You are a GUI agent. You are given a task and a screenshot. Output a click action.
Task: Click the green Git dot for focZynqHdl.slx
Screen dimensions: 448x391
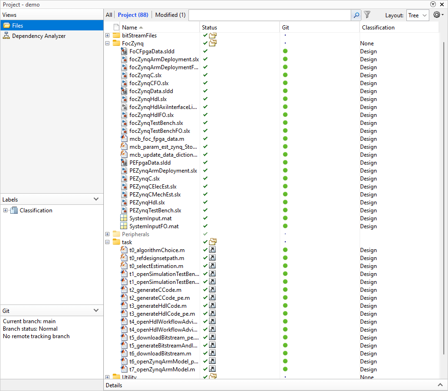click(x=285, y=99)
